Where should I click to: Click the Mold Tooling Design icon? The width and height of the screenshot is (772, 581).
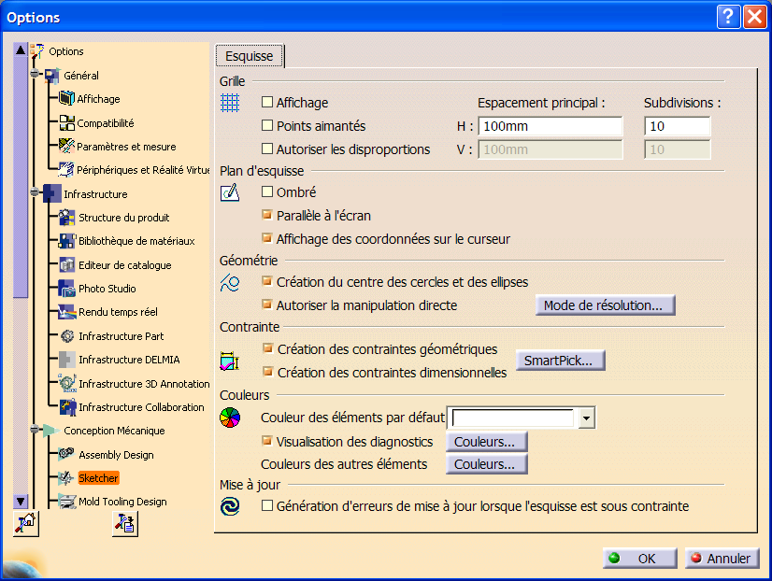(66, 502)
